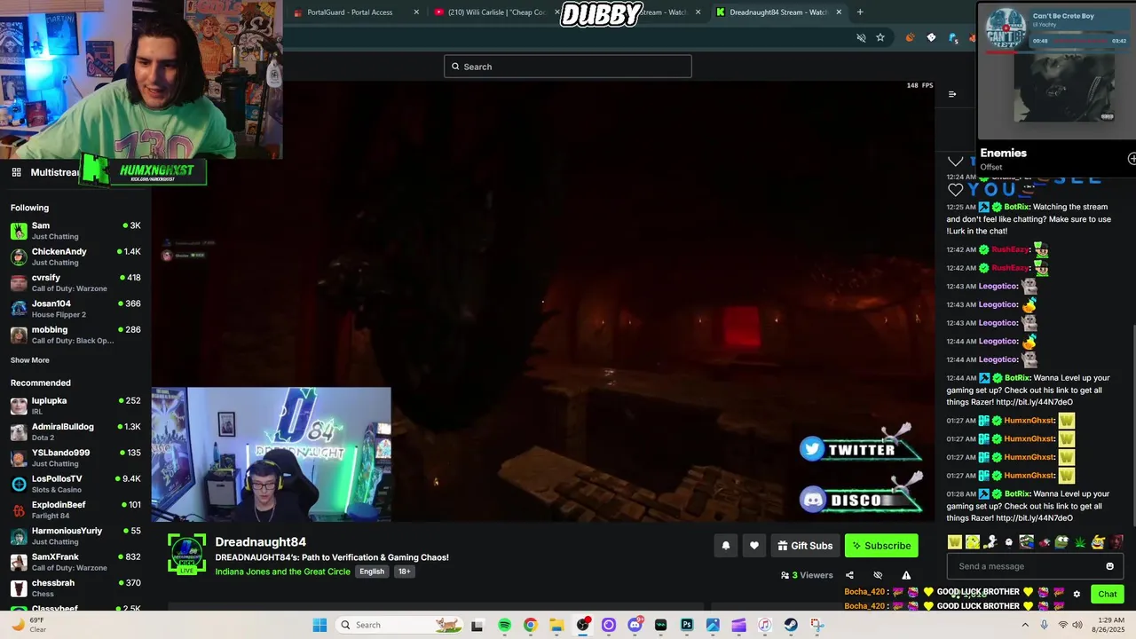The image size is (1136, 639).
Task: Click the English language tag
Action: [372, 572]
